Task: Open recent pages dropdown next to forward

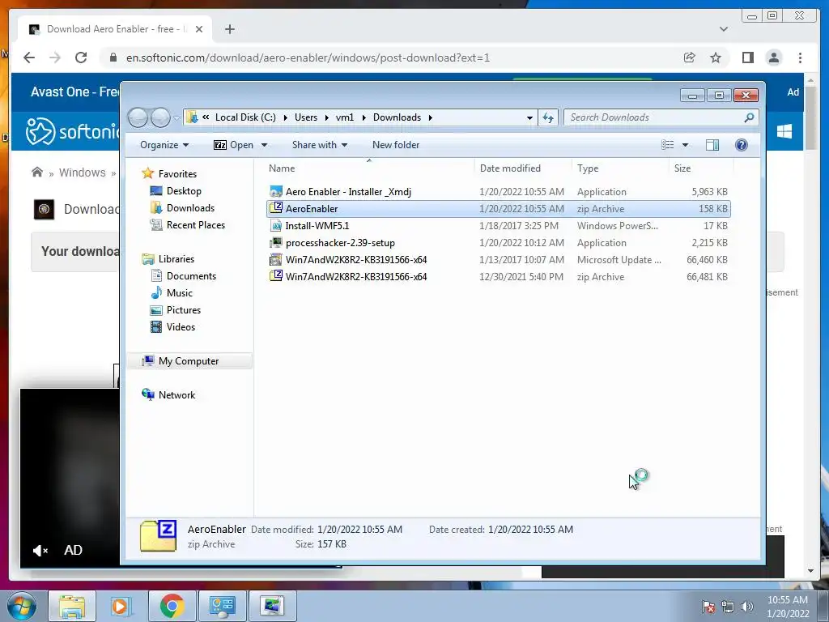Action: click(176, 117)
